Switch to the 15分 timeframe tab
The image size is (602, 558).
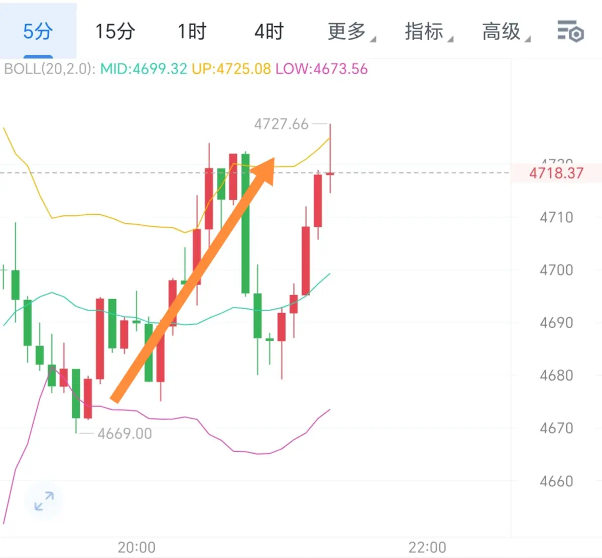tap(115, 31)
